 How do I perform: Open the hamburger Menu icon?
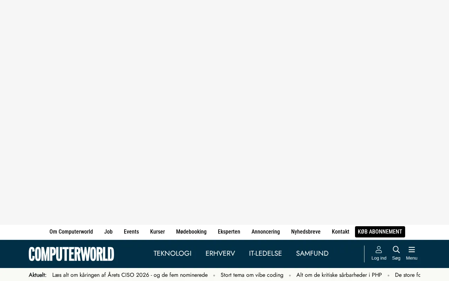[412, 250]
